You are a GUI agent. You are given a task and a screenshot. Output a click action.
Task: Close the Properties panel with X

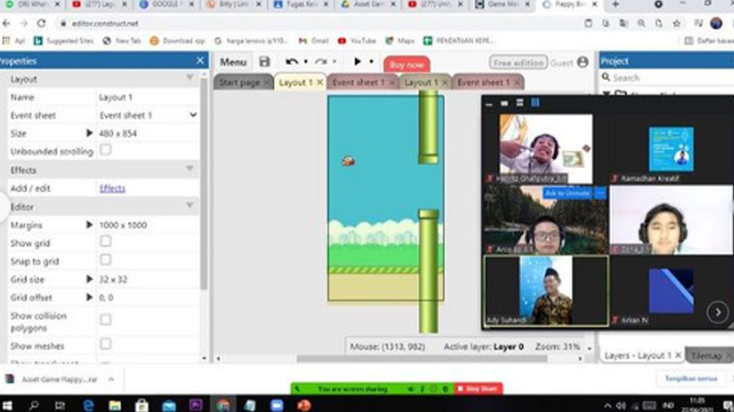200,61
